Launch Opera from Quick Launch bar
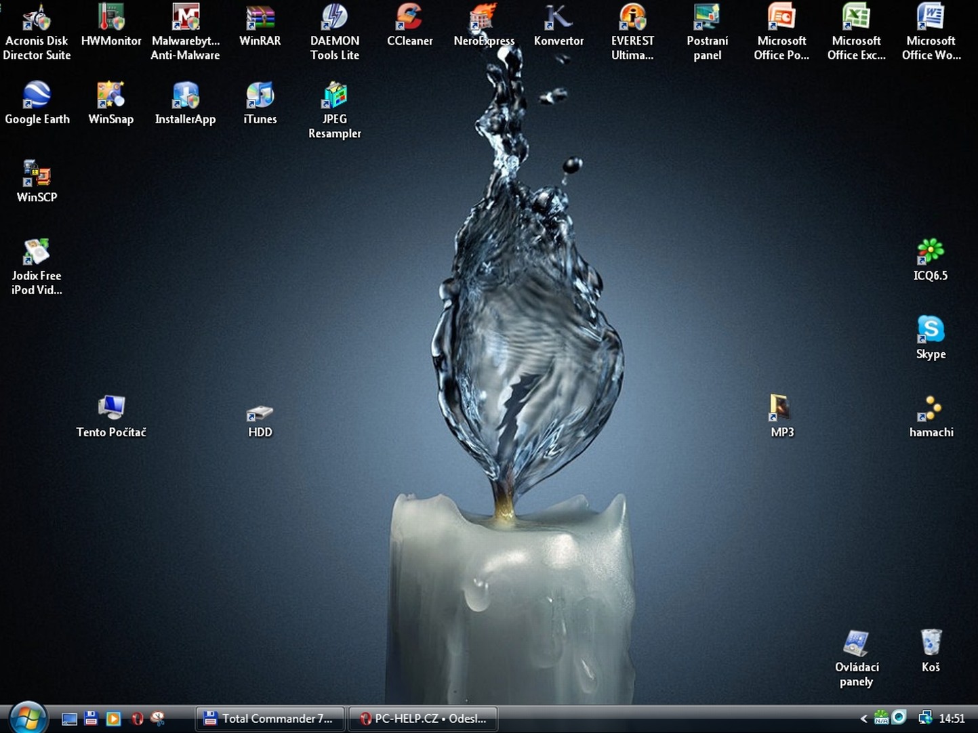978x733 pixels. click(137, 719)
